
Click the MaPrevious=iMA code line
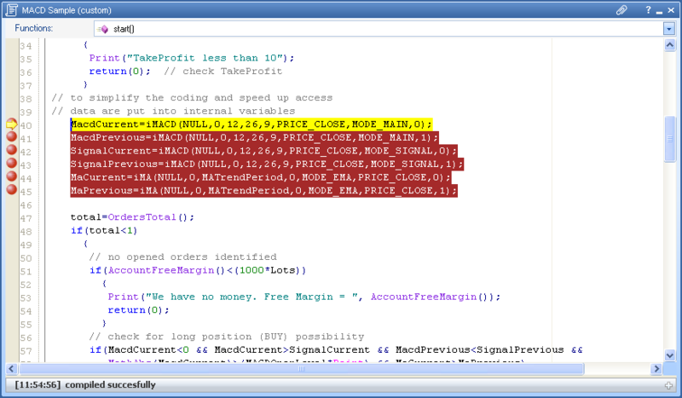[264, 191]
